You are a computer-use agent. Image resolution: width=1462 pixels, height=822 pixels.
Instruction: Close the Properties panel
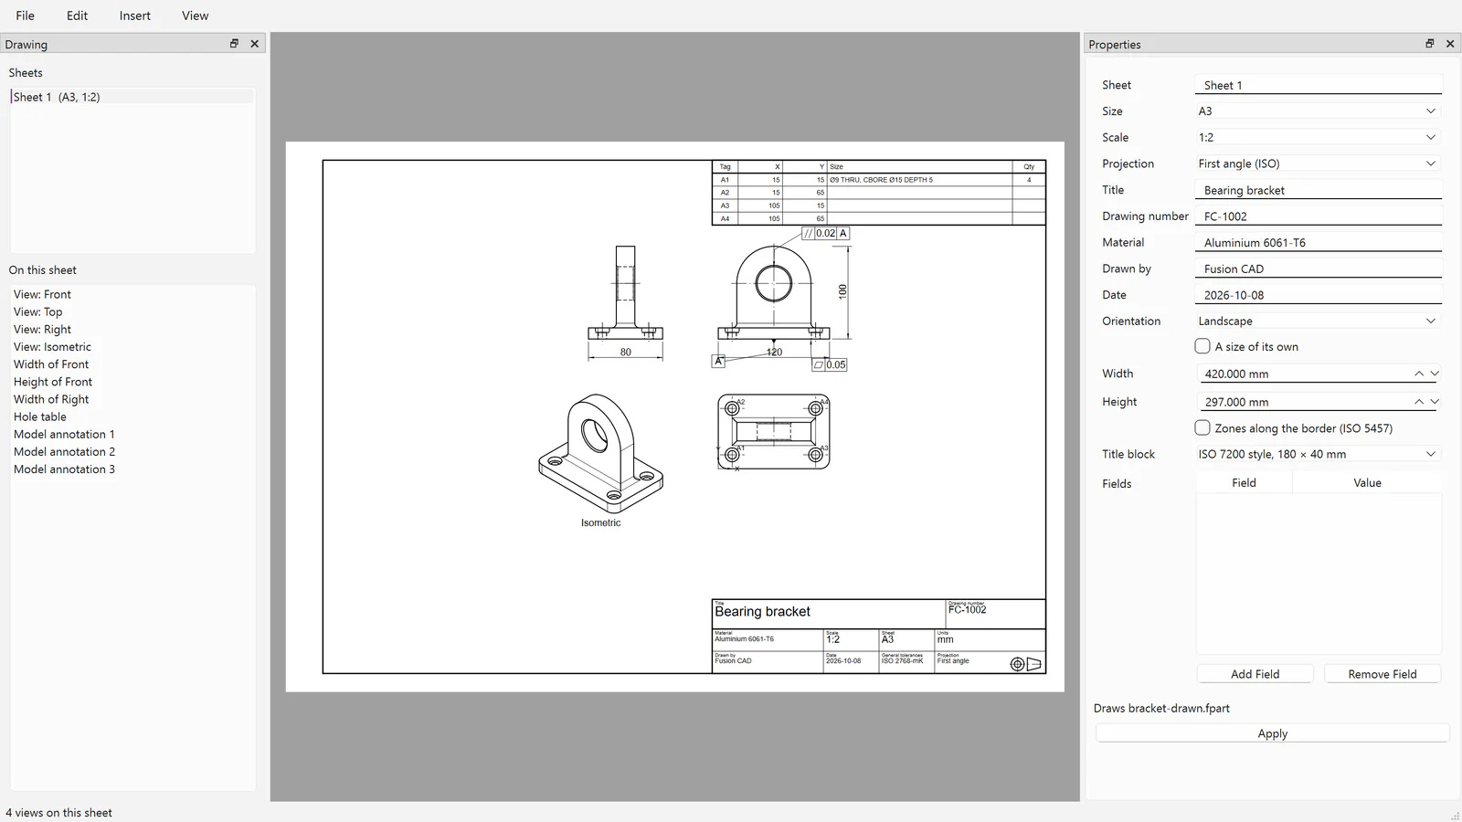point(1450,44)
